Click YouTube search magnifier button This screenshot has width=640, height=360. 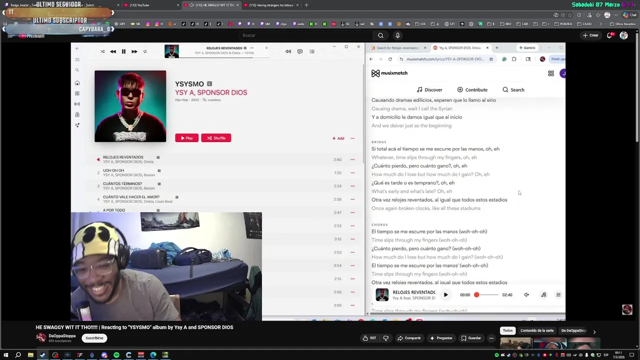pyautogui.click(x=380, y=35)
